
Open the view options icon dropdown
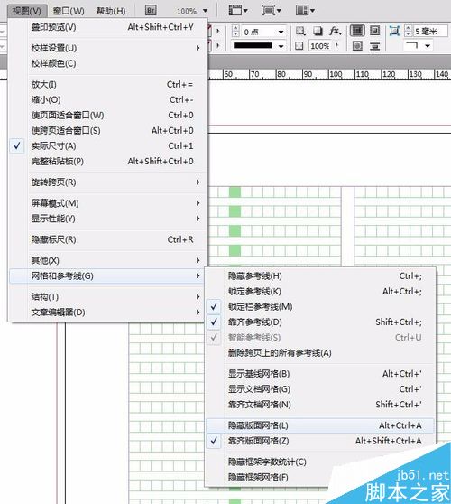tap(238, 10)
